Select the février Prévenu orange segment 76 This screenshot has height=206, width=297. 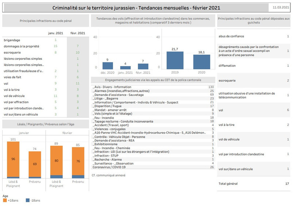78,161
